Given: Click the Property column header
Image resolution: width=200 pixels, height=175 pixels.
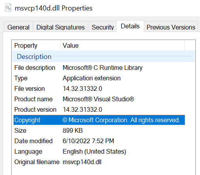Looking at the screenshot, I should click(36, 45).
